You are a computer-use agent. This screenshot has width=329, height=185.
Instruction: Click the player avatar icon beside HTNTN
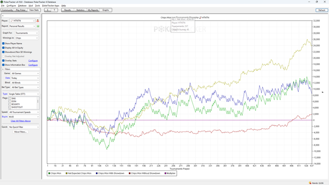pyautogui.click(x=38, y=21)
